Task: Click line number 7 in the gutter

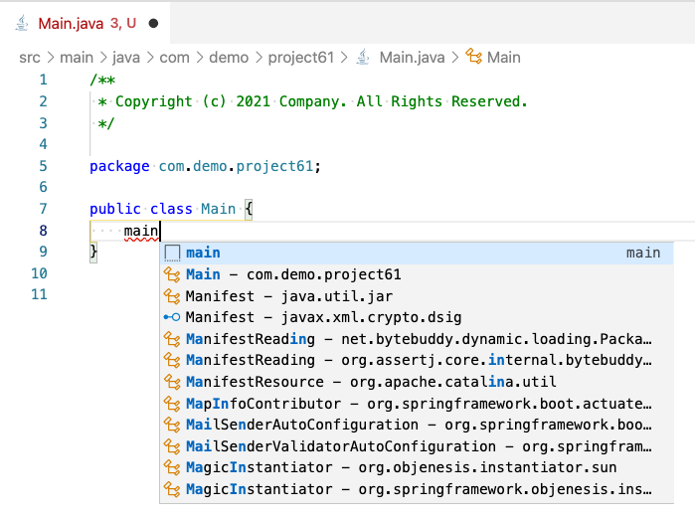Action: tap(42, 209)
